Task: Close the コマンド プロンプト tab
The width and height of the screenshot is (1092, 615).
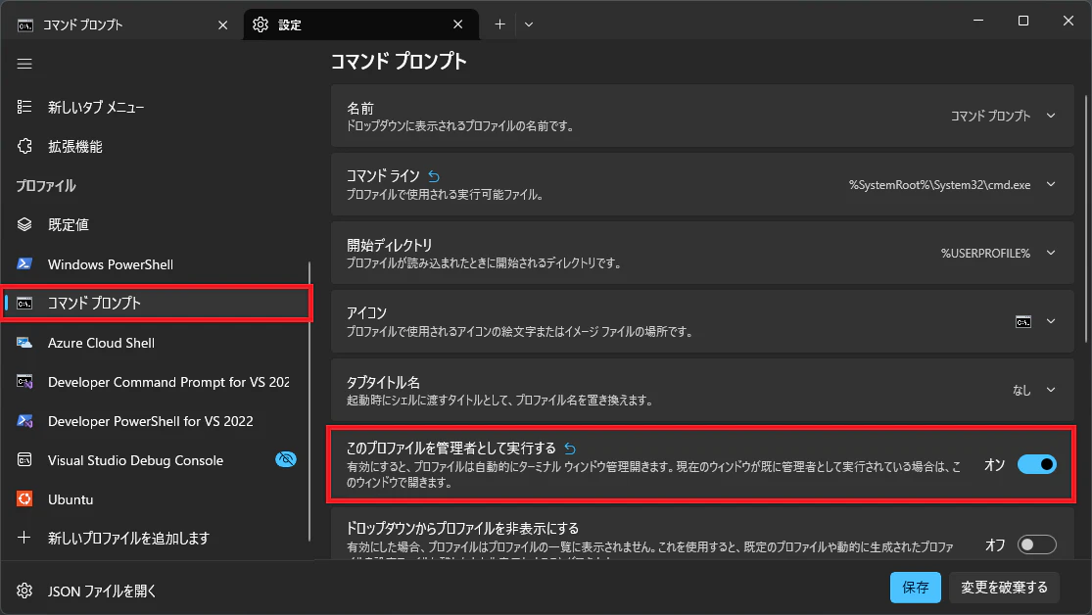Action: pyautogui.click(x=223, y=25)
